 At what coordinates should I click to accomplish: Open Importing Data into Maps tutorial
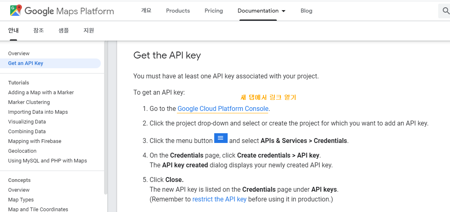38,112
